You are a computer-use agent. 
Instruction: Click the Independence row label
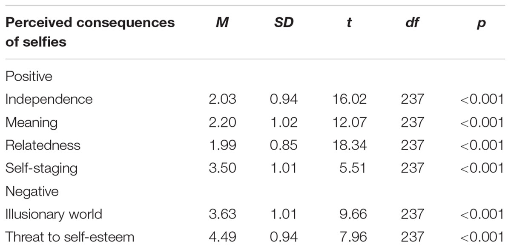pyautogui.click(x=49, y=99)
